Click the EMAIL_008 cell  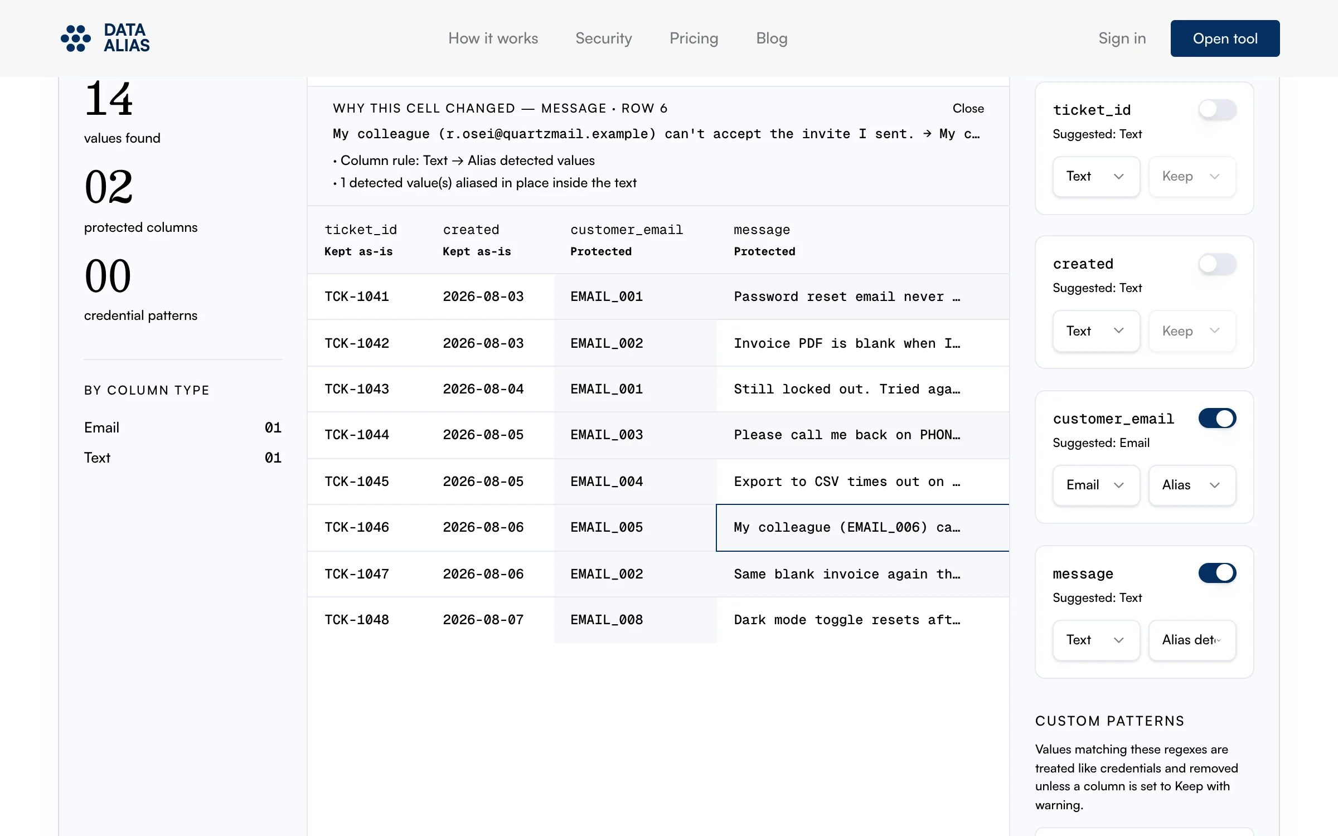[635, 620]
